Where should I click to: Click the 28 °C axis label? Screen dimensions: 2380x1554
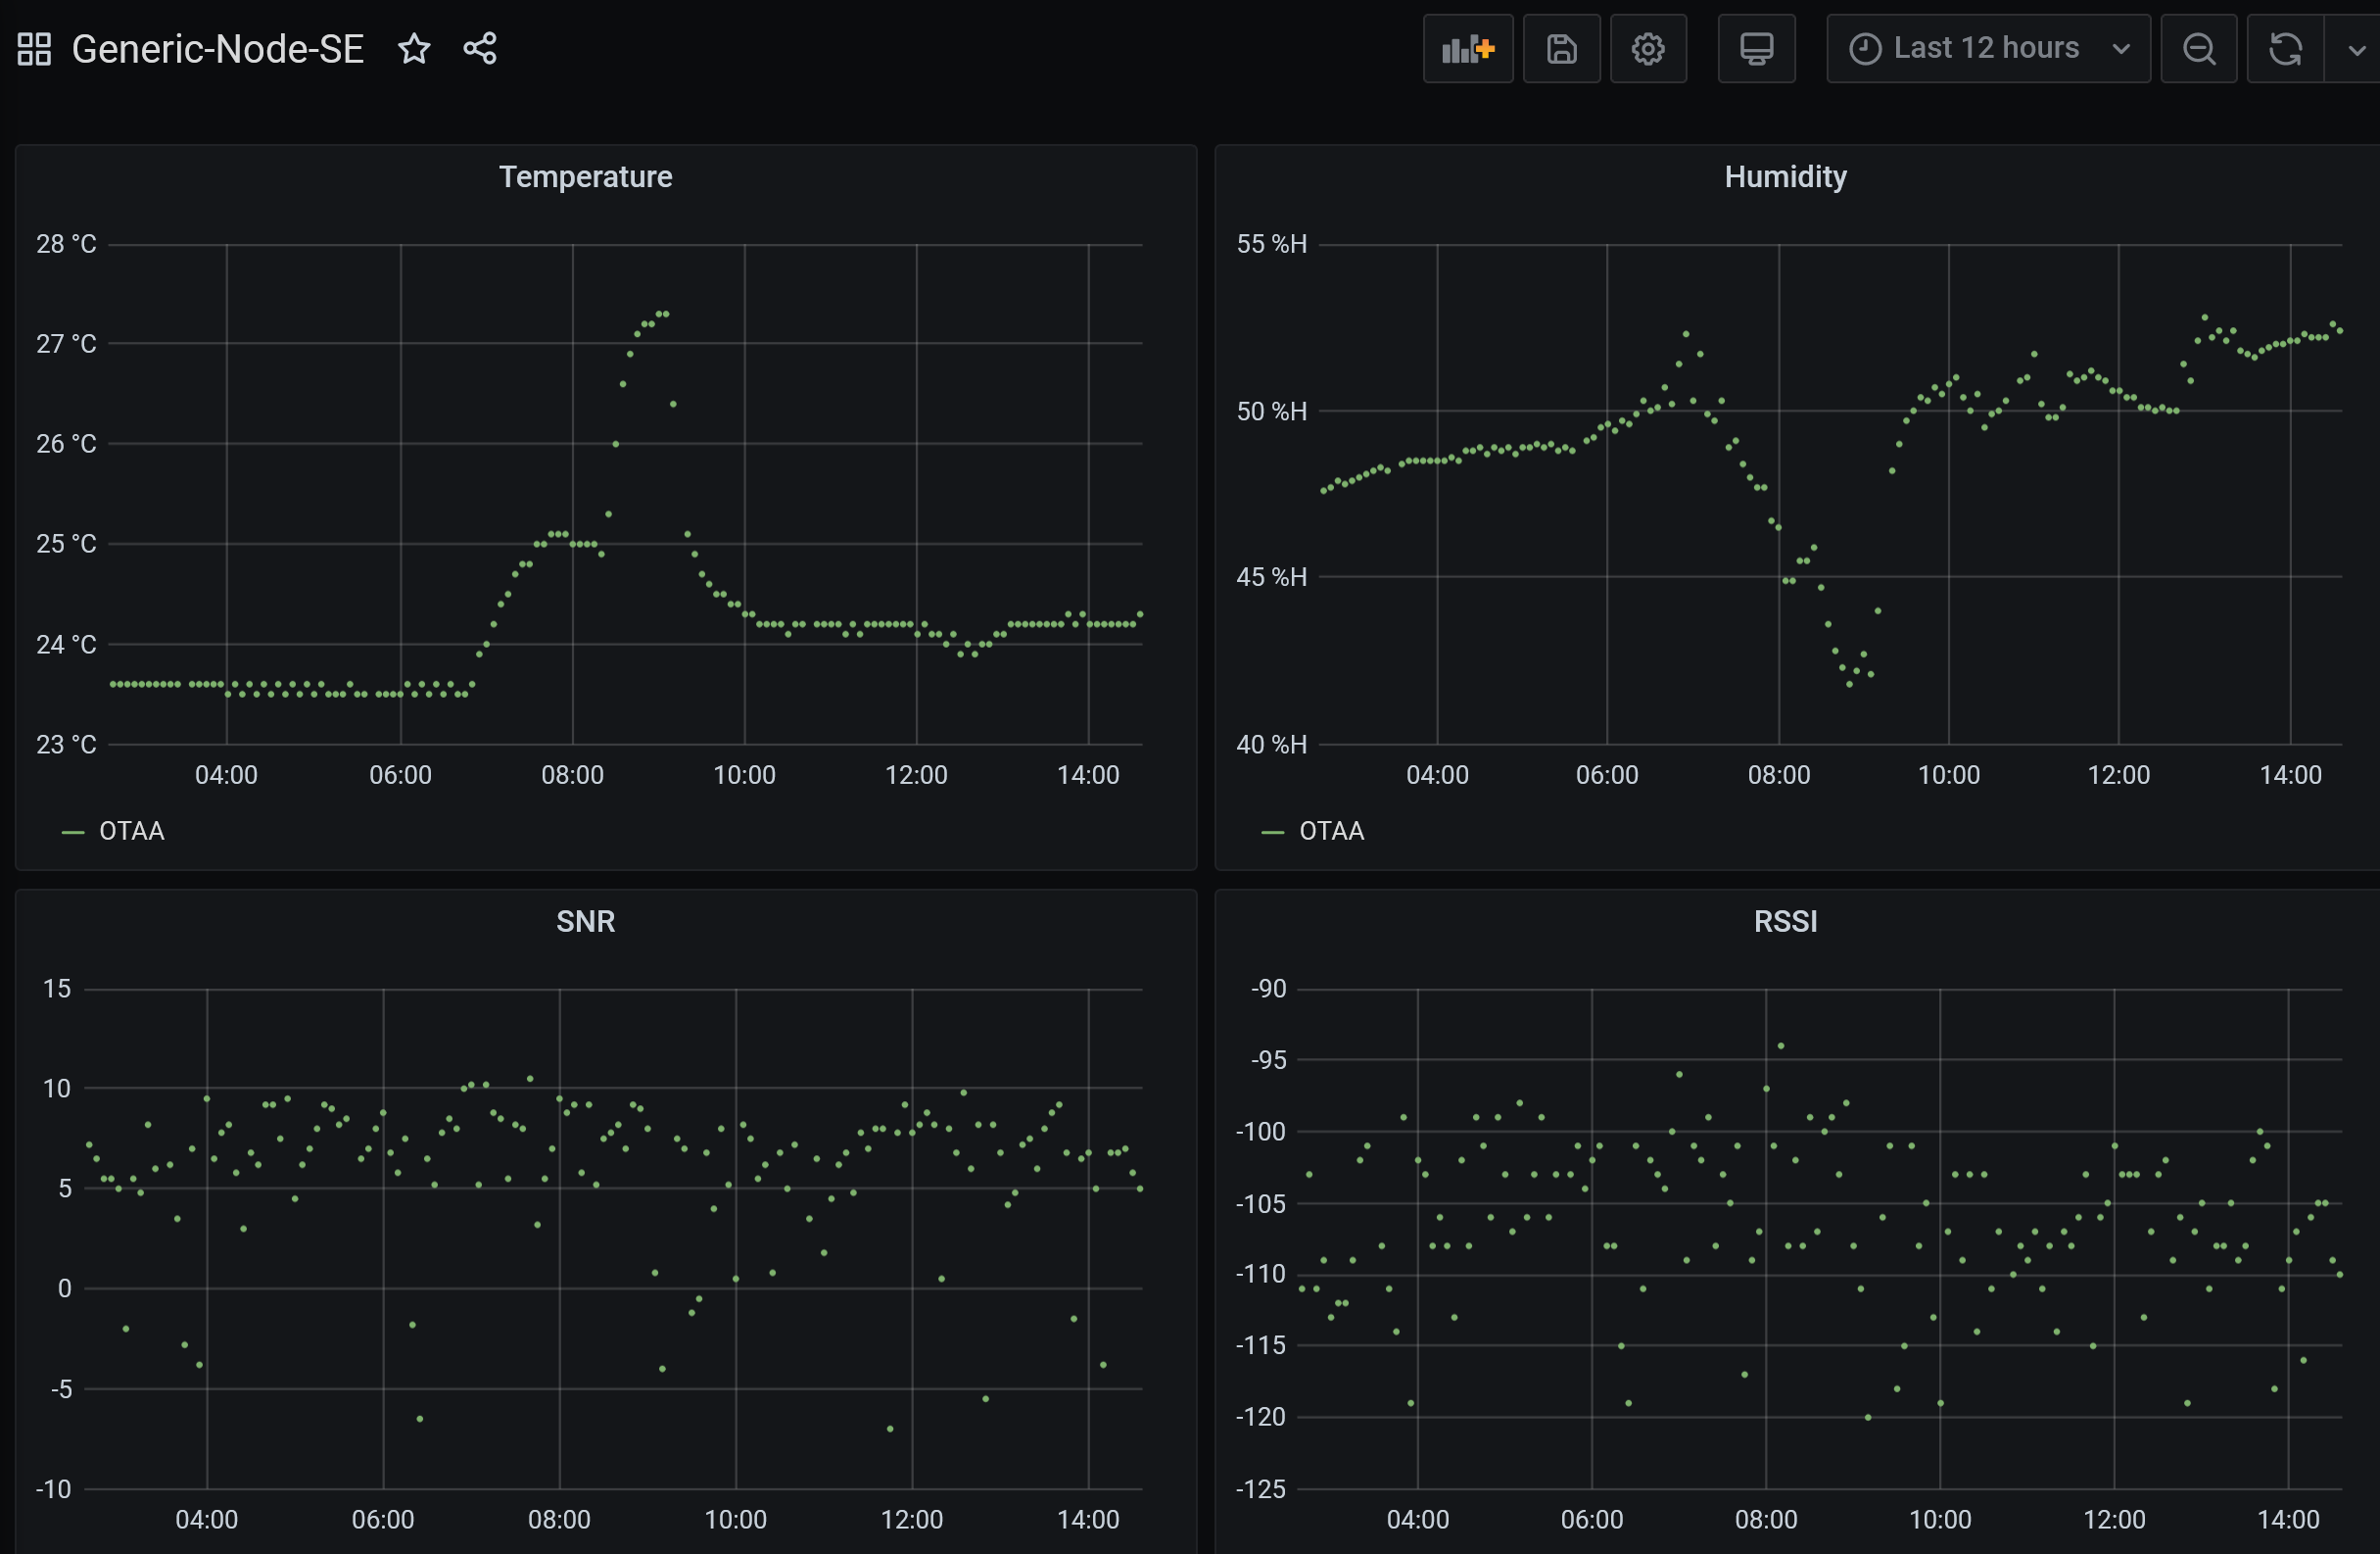point(66,244)
